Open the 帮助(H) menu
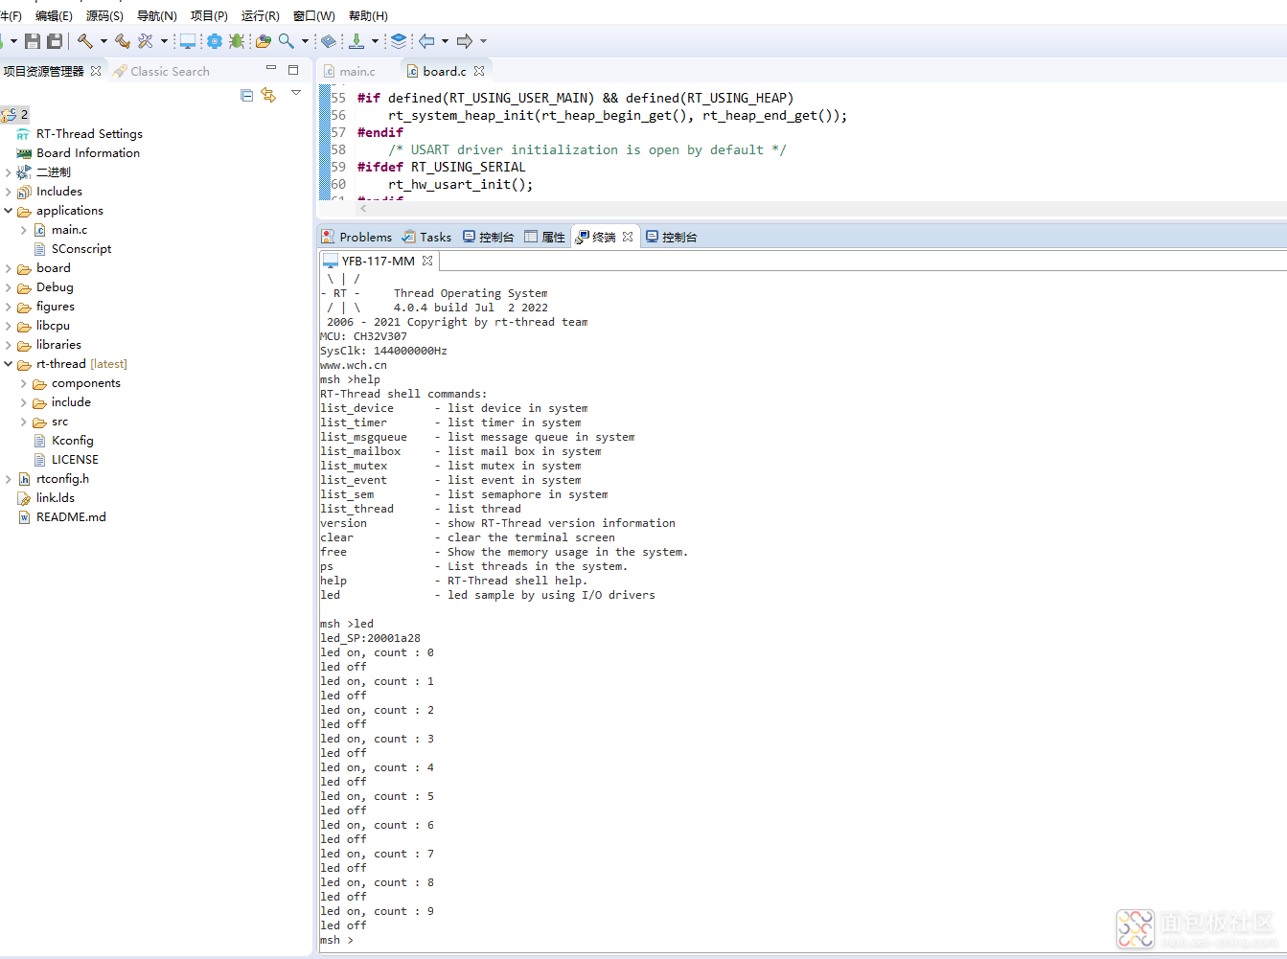This screenshot has height=959, width=1287. [x=368, y=15]
